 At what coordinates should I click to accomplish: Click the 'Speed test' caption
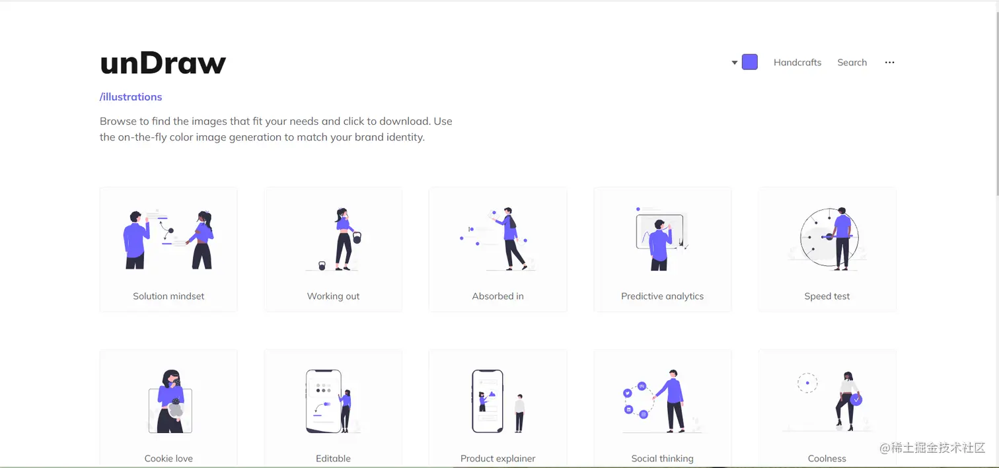(x=827, y=296)
